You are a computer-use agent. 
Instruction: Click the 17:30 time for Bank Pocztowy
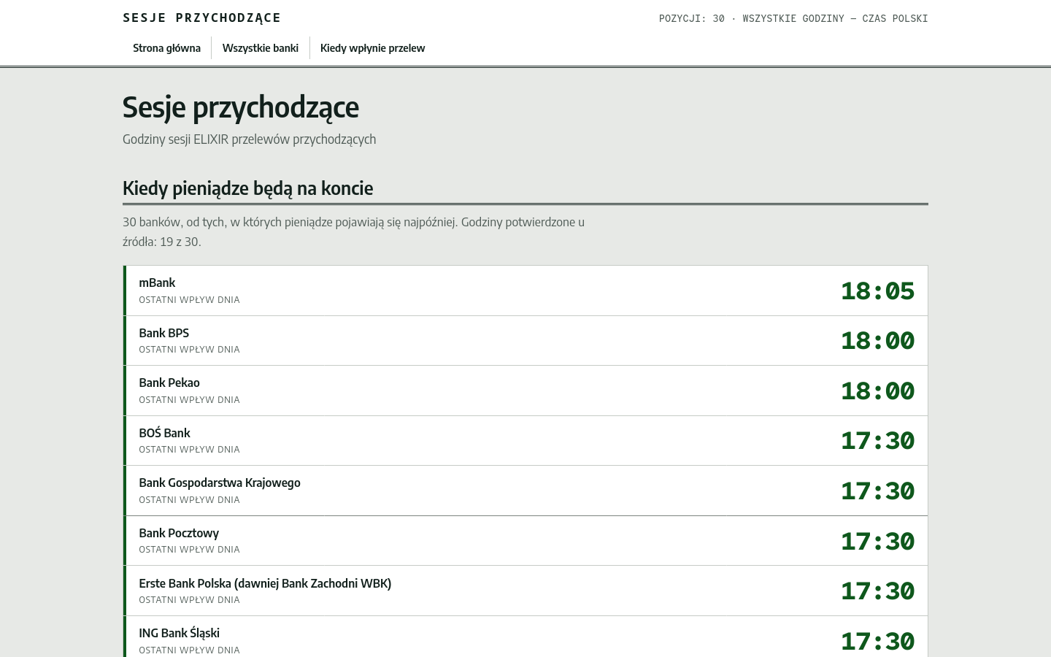click(x=877, y=541)
